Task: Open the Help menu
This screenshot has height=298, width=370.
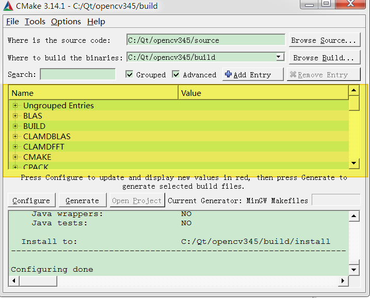Action: pyautogui.click(x=96, y=22)
